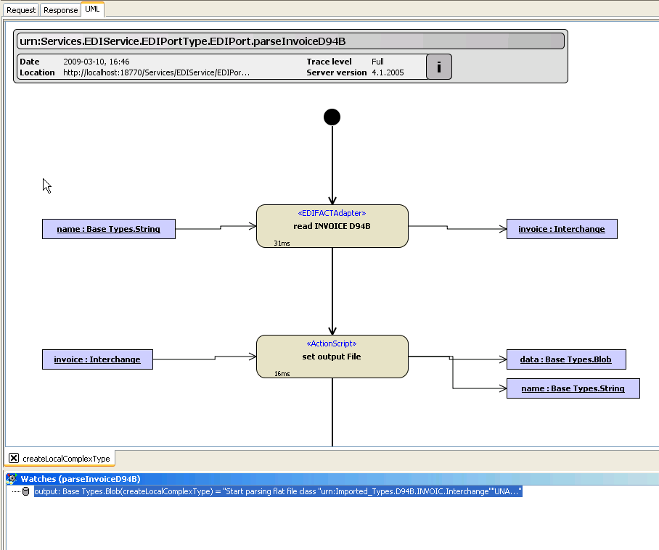The image size is (659, 550).
Task: Click the urn:Services.EDIService title bar
Action: [x=288, y=41]
